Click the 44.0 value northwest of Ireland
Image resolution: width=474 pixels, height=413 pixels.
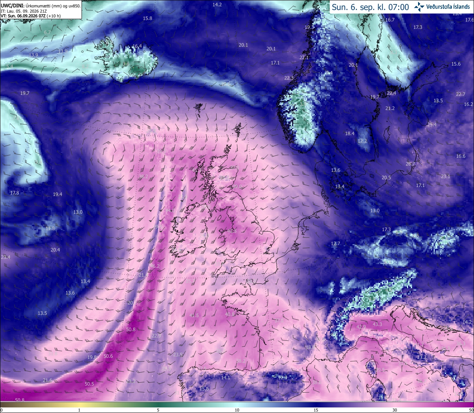[170, 210]
